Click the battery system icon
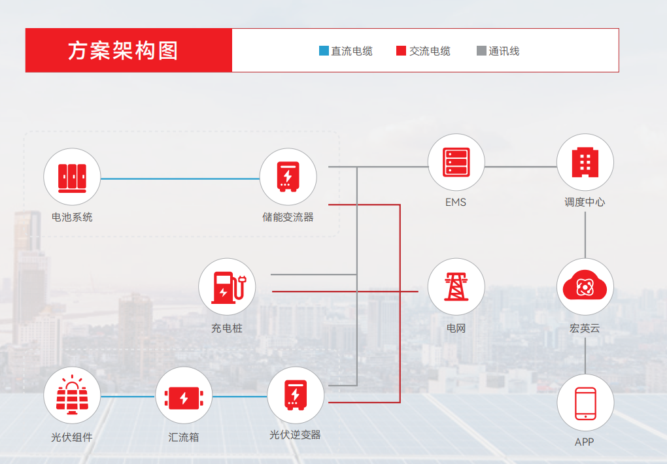The width and height of the screenshot is (667, 464). click(72, 177)
